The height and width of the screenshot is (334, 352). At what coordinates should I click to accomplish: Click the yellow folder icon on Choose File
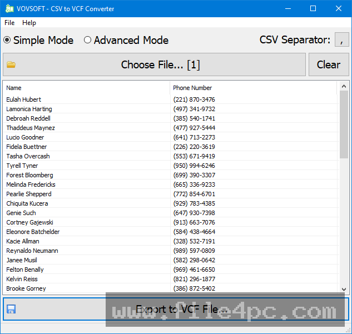pyautogui.click(x=11, y=64)
